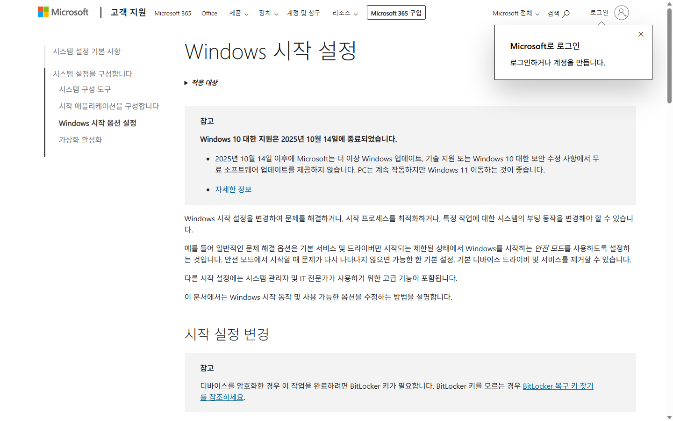Select 시스템 설정 기본 사항 in sidebar
673x421 pixels.
(87, 51)
